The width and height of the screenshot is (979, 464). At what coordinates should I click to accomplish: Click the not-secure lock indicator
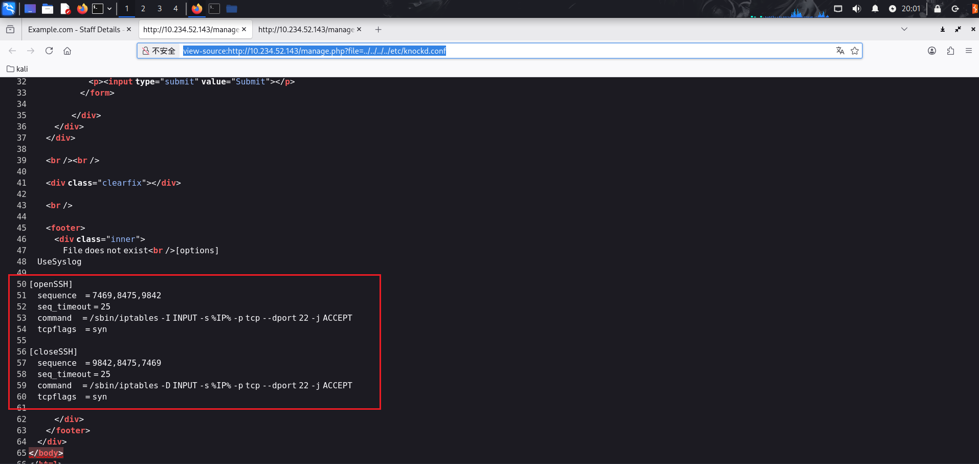click(159, 51)
